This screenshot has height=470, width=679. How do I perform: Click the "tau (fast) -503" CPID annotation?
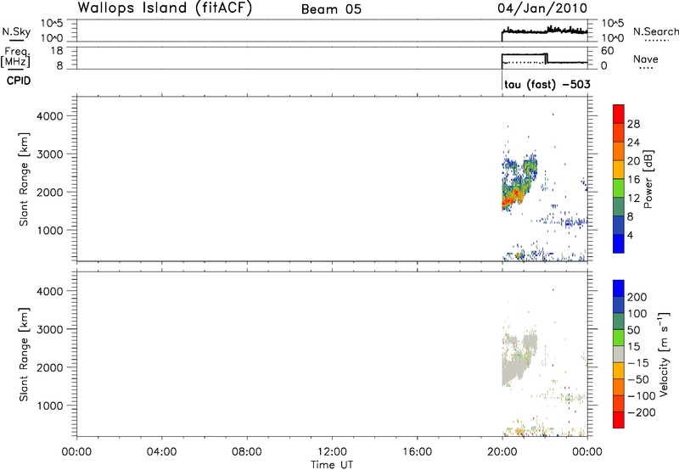click(x=547, y=84)
